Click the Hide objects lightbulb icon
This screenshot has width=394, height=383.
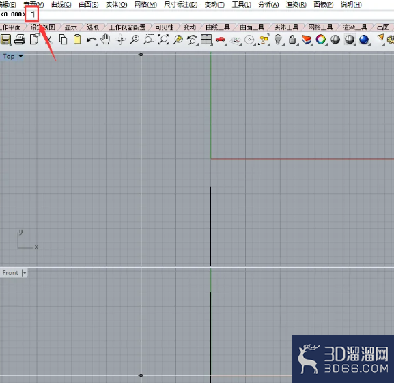coord(278,40)
